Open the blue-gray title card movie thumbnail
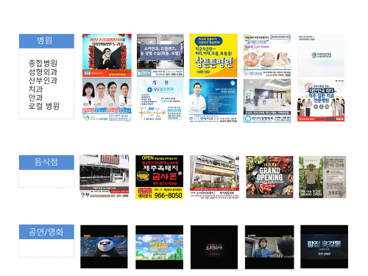The image size is (368, 276). pyautogui.click(x=325, y=247)
